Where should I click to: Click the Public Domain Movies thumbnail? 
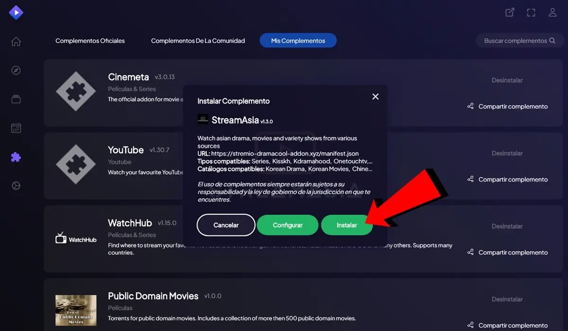pos(76,310)
